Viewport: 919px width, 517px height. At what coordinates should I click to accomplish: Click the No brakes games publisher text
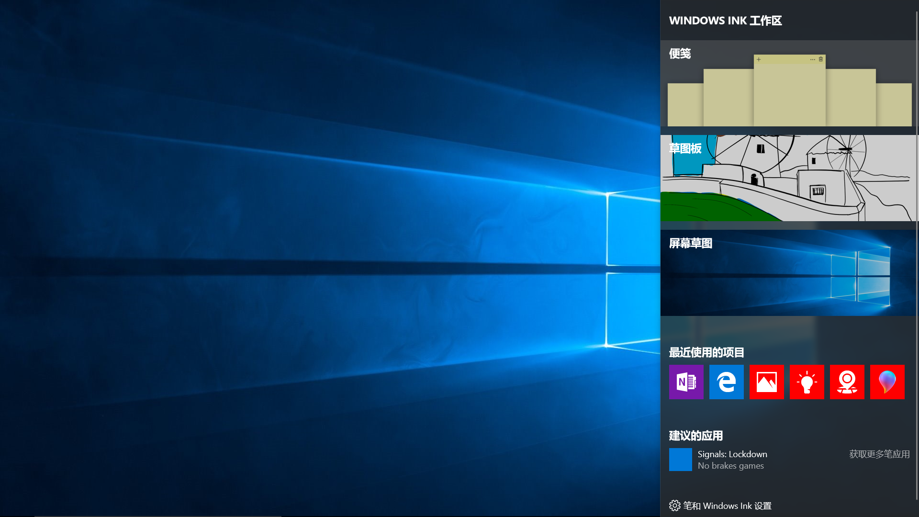pos(730,466)
